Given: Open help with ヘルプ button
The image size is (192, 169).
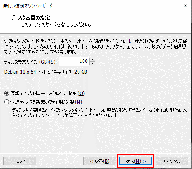Looking at the screenshot, I should click(20, 161).
